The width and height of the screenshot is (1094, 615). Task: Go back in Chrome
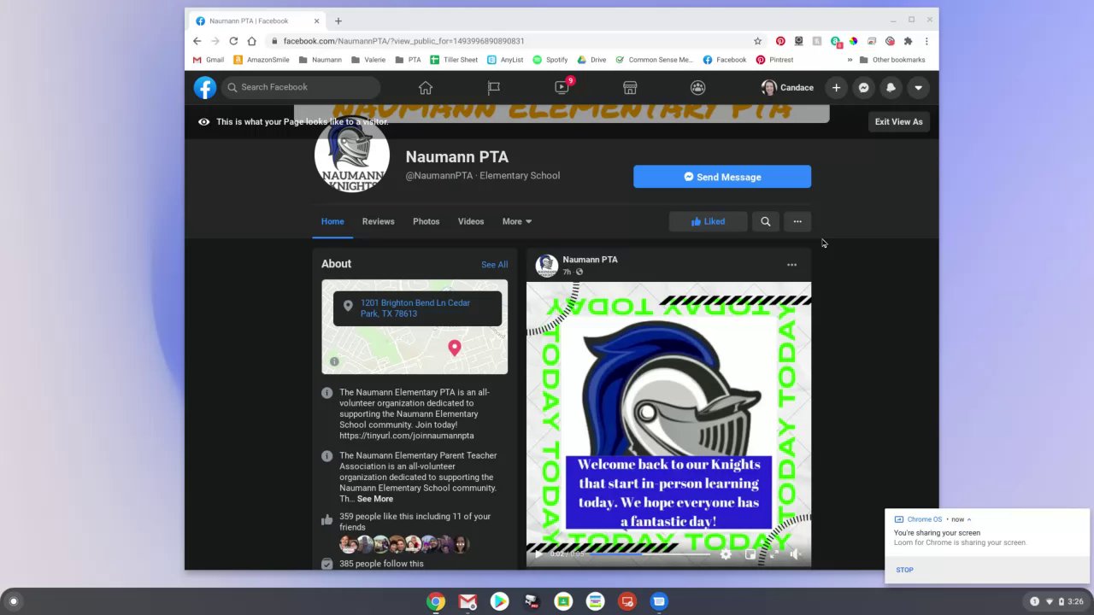pyautogui.click(x=197, y=41)
